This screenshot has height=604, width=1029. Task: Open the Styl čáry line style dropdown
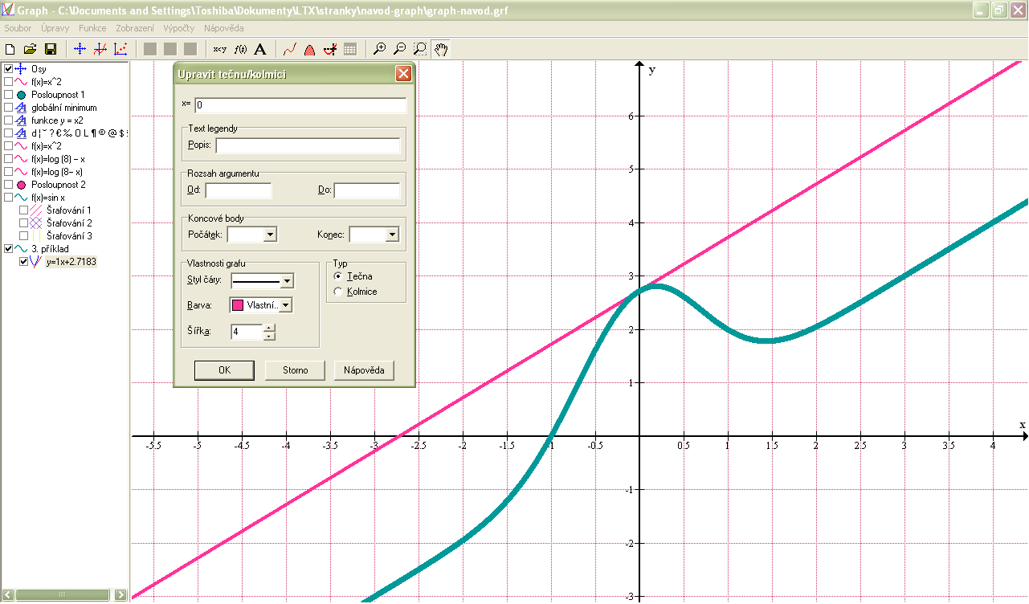[x=287, y=280]
